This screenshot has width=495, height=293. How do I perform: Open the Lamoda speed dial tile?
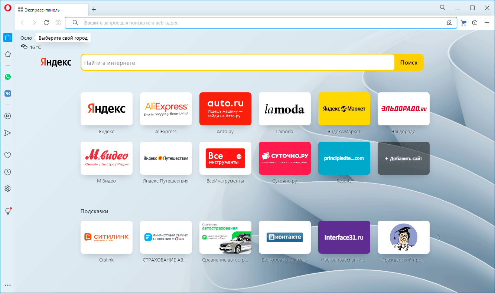pos(285,109)
